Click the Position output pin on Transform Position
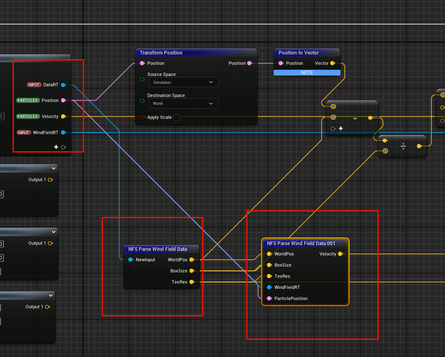Image resolution: width=445 pixels, height=357 pixels. pyautogui.click(x=249, y=64)
